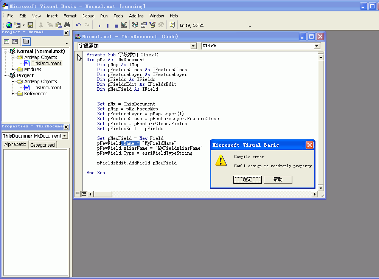
Task: Collapse ArcMap Objects under Normal (Normal.mxt)
Action: (12, 57)
